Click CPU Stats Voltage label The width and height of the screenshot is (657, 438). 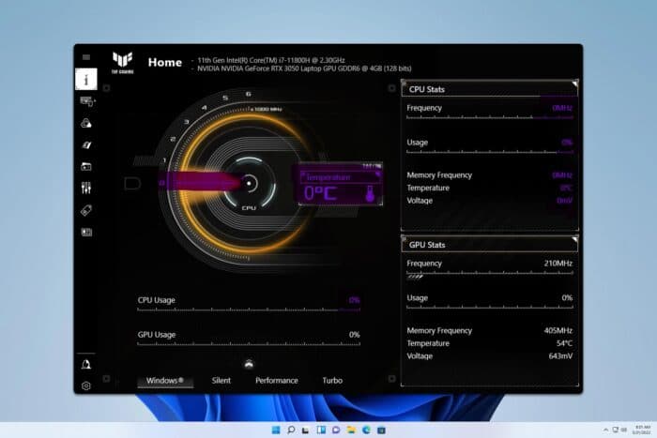point(420,201)
